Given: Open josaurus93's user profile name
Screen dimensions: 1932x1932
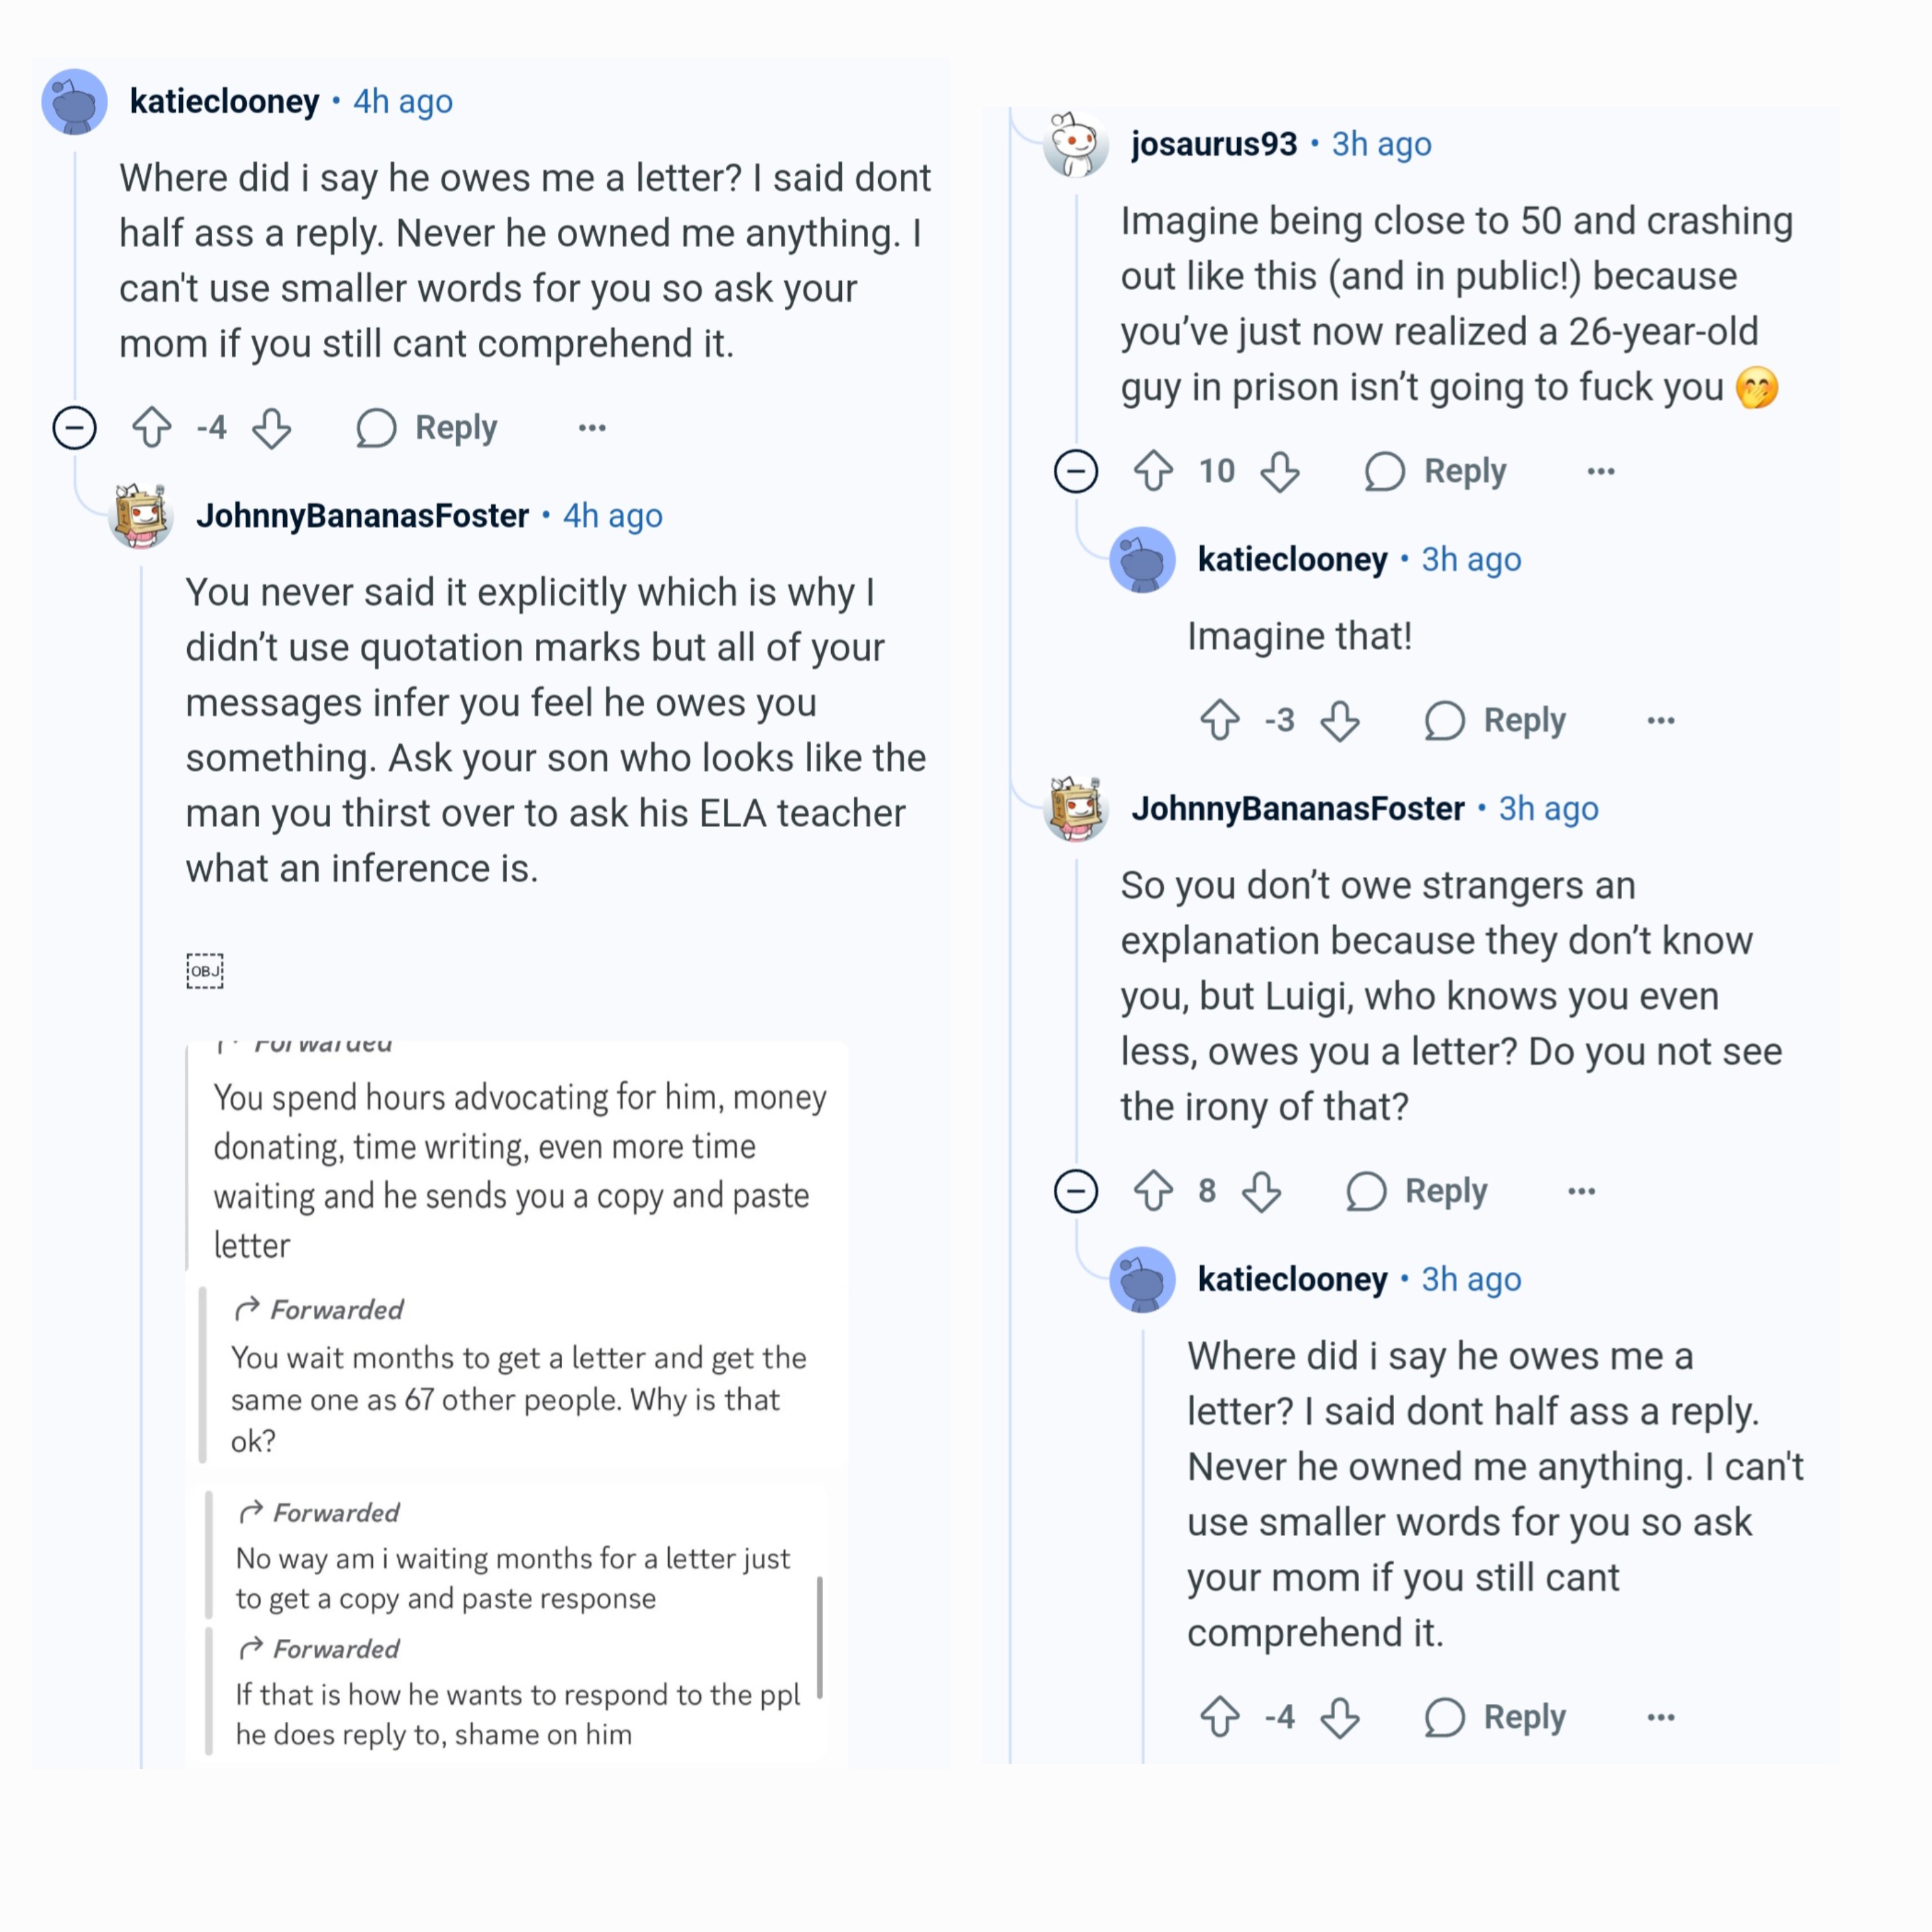Looking at the screenshot, I should [1214, 144].
